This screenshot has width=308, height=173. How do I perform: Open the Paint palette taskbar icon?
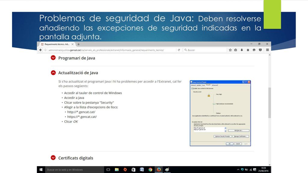tap(167, 170)
